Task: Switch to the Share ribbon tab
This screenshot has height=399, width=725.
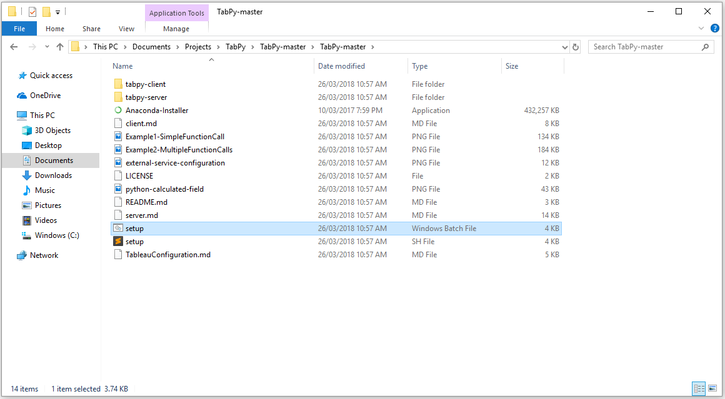Action: point(91,29)
